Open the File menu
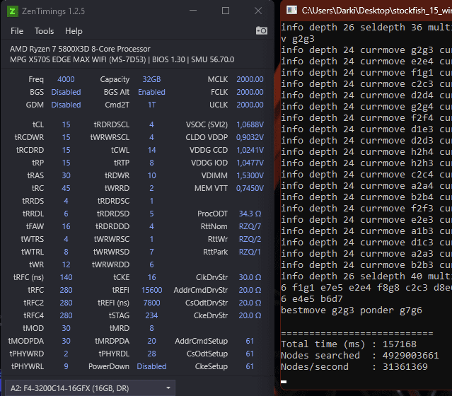The height and width of the screenshot is (396, 452). [x=17, y=31]
